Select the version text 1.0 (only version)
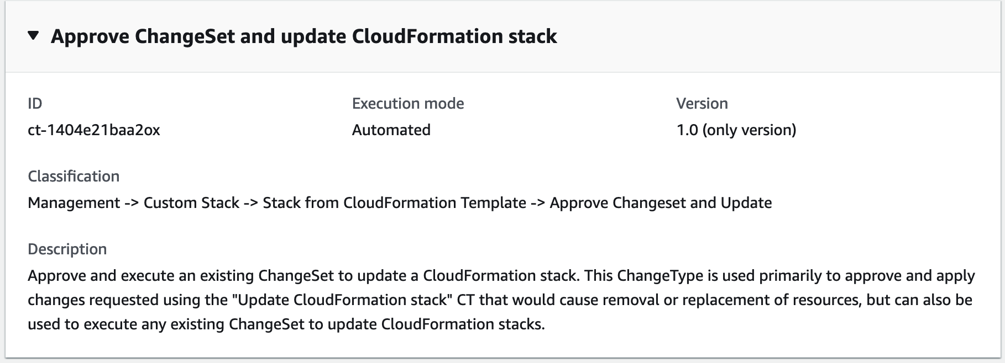The image size is (1005, 363). [x=736, y=131]
